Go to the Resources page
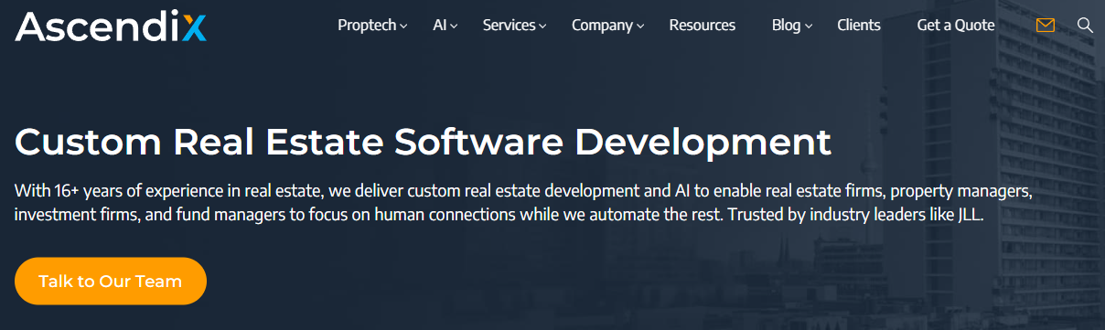 point(702,26)
